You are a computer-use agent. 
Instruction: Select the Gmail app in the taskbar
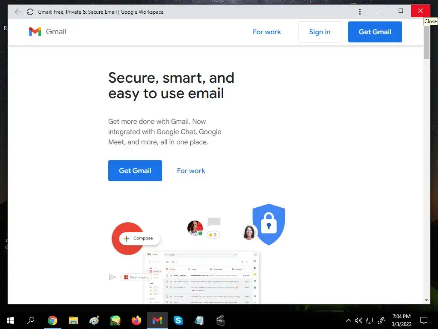click(x=157, y=320)
